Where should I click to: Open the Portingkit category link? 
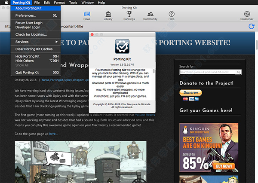(57, 80)
